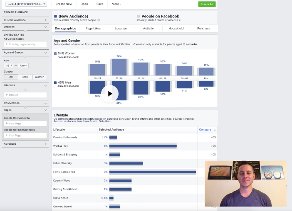292x211 pixels.
Task: Click the Interest input field
Action: coord(25,95)
